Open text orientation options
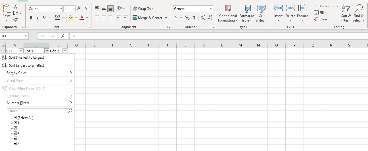The image size is (368, 151). coord(121,8)
